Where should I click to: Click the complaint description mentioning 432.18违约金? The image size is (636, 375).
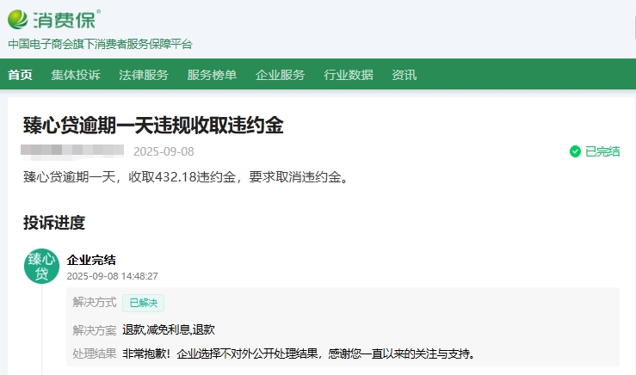coord(186,177)
